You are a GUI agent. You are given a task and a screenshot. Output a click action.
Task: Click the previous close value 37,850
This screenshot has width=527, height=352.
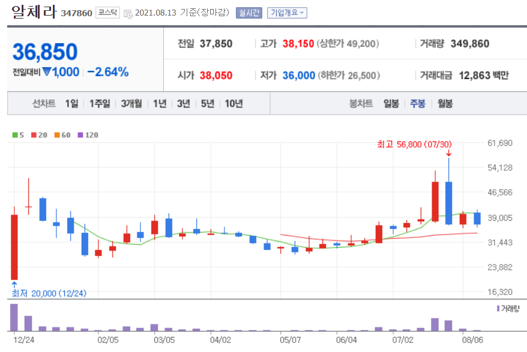(215, 44)
